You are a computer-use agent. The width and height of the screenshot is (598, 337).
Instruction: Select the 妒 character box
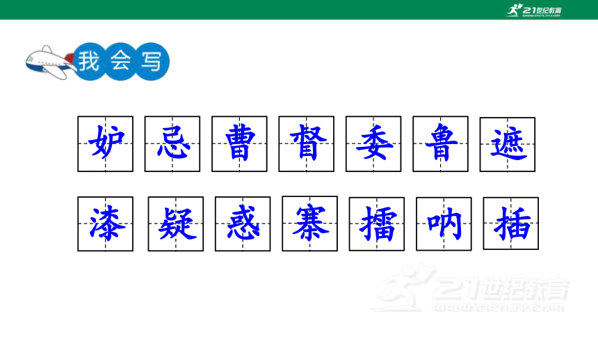105,144
